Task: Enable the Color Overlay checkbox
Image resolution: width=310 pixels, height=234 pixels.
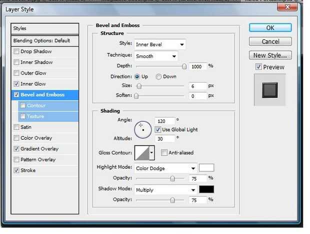Action: [x=16, y=138]
